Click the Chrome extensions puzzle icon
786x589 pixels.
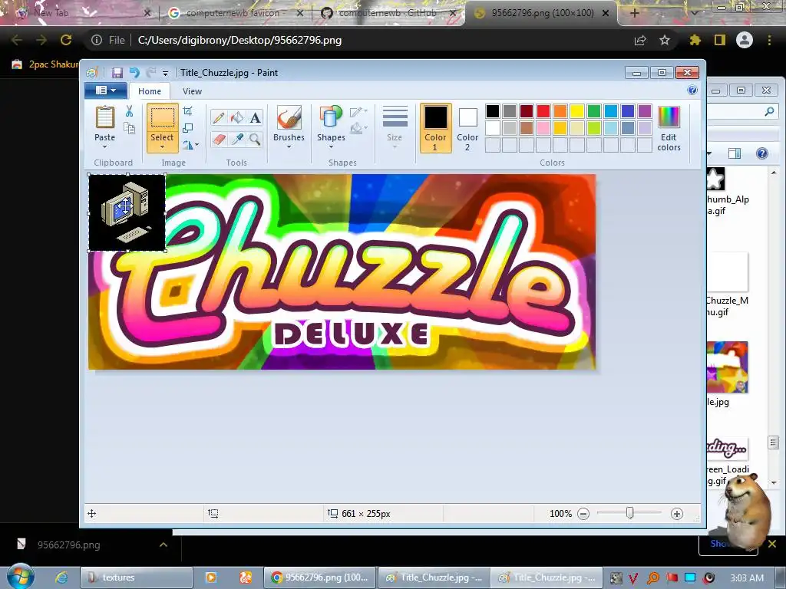(695, 40)
